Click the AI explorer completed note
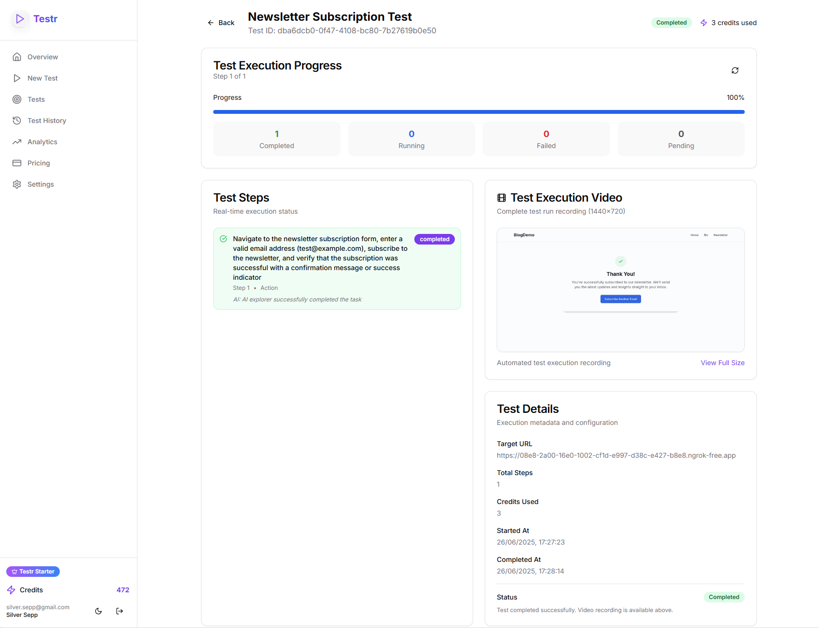 [x=297, y=300]
